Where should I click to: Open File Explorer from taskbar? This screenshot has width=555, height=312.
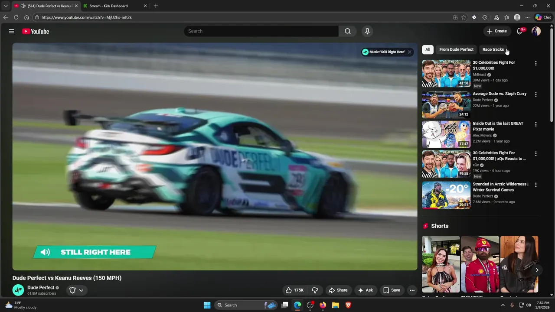[x=335, y=305]
